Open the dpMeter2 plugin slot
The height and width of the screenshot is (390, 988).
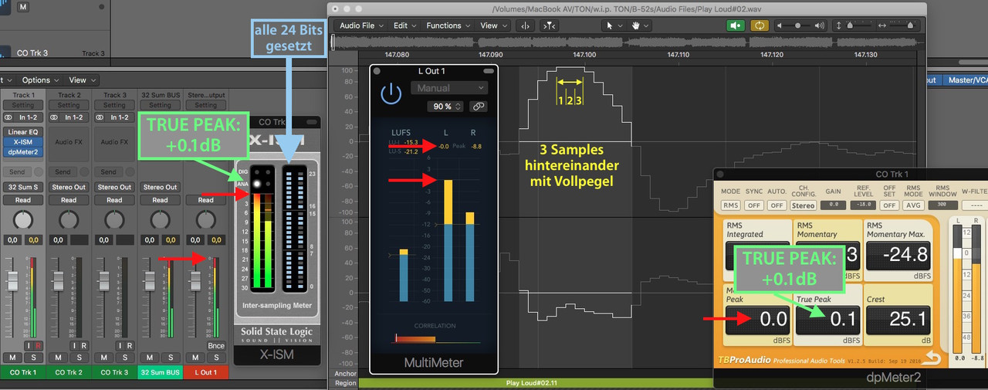(x=23, y=151)
